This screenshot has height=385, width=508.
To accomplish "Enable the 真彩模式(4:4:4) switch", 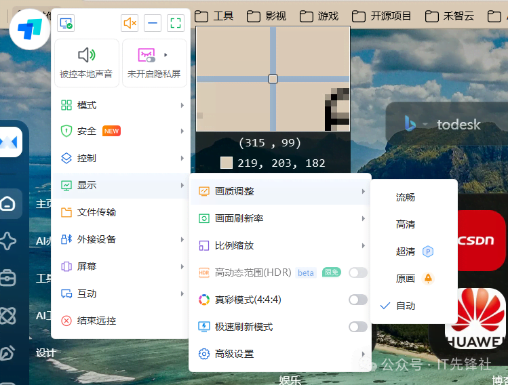I will [357, 300].
